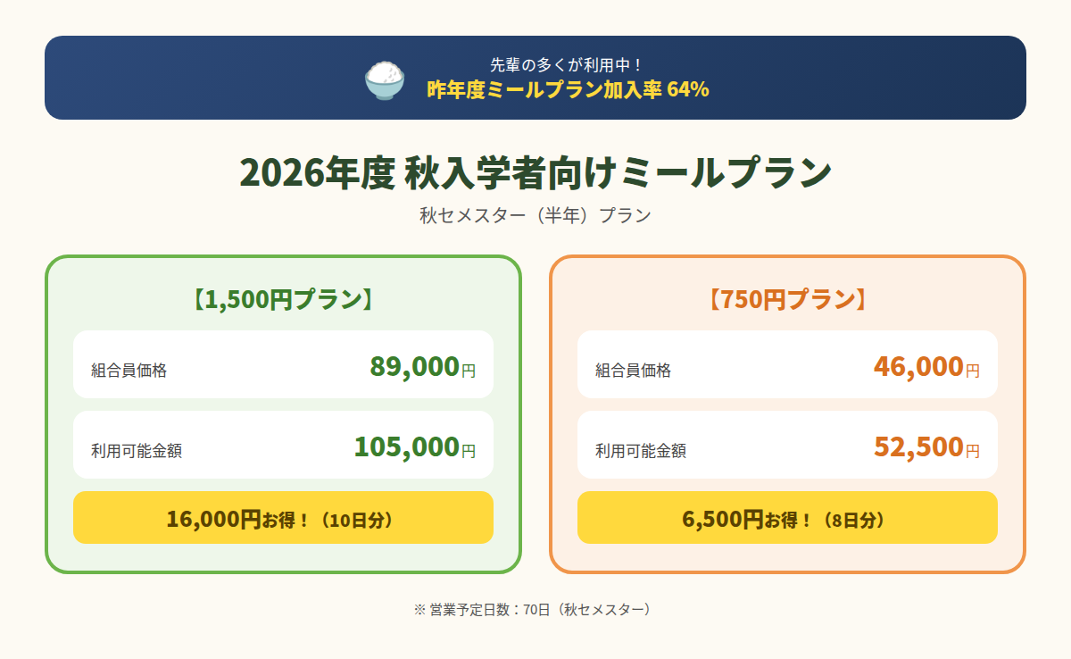The width and height of the screenshot is (1071, 659).
Task: Click 利用可能金額 label in orange card
Action: pyautogui.click(x=641, y=451)
